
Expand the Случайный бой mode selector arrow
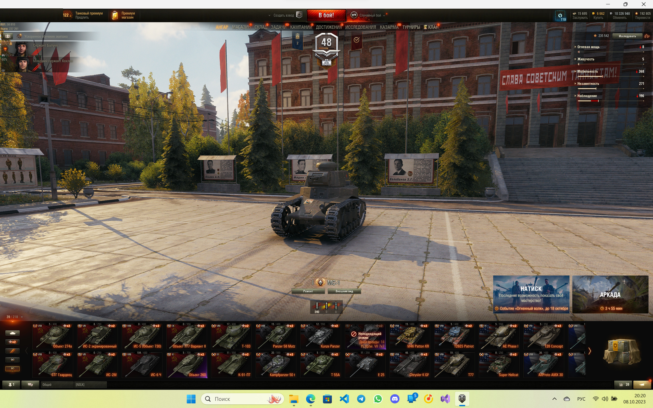pyautogui.click(x=384, y=15)
